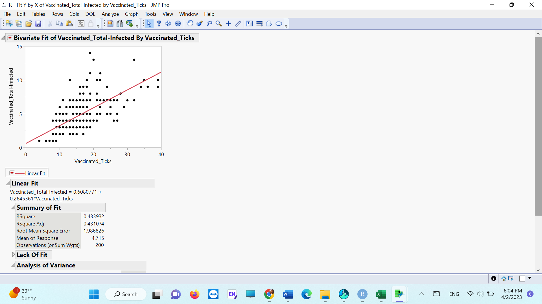Open the window background color dropdown
The height and width of the screenshot is (304, 542).
tap(529, 278)
